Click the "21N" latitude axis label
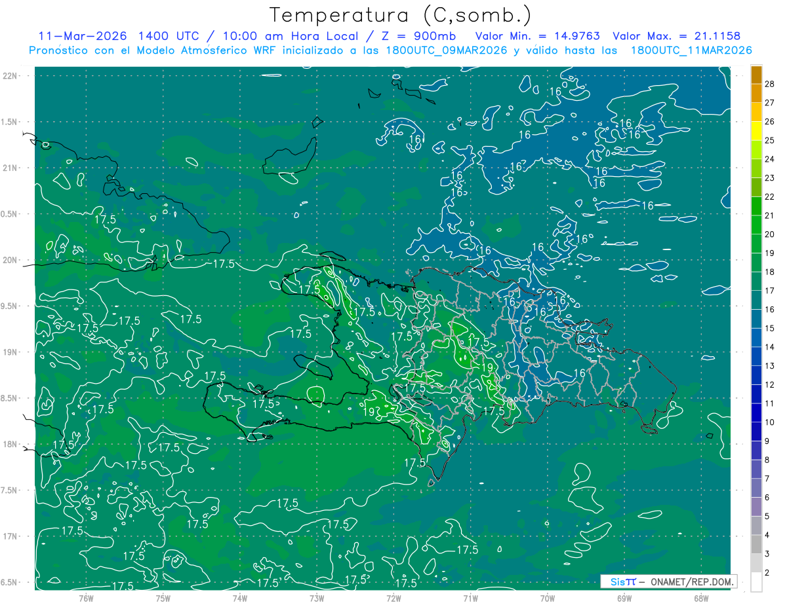 [10, 168]
